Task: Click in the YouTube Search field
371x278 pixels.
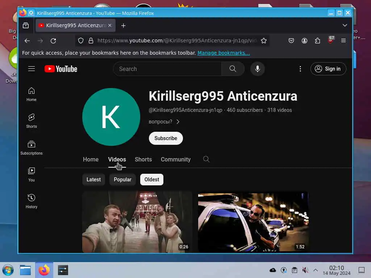Action: pyautogui.click(x=167, y=69)
